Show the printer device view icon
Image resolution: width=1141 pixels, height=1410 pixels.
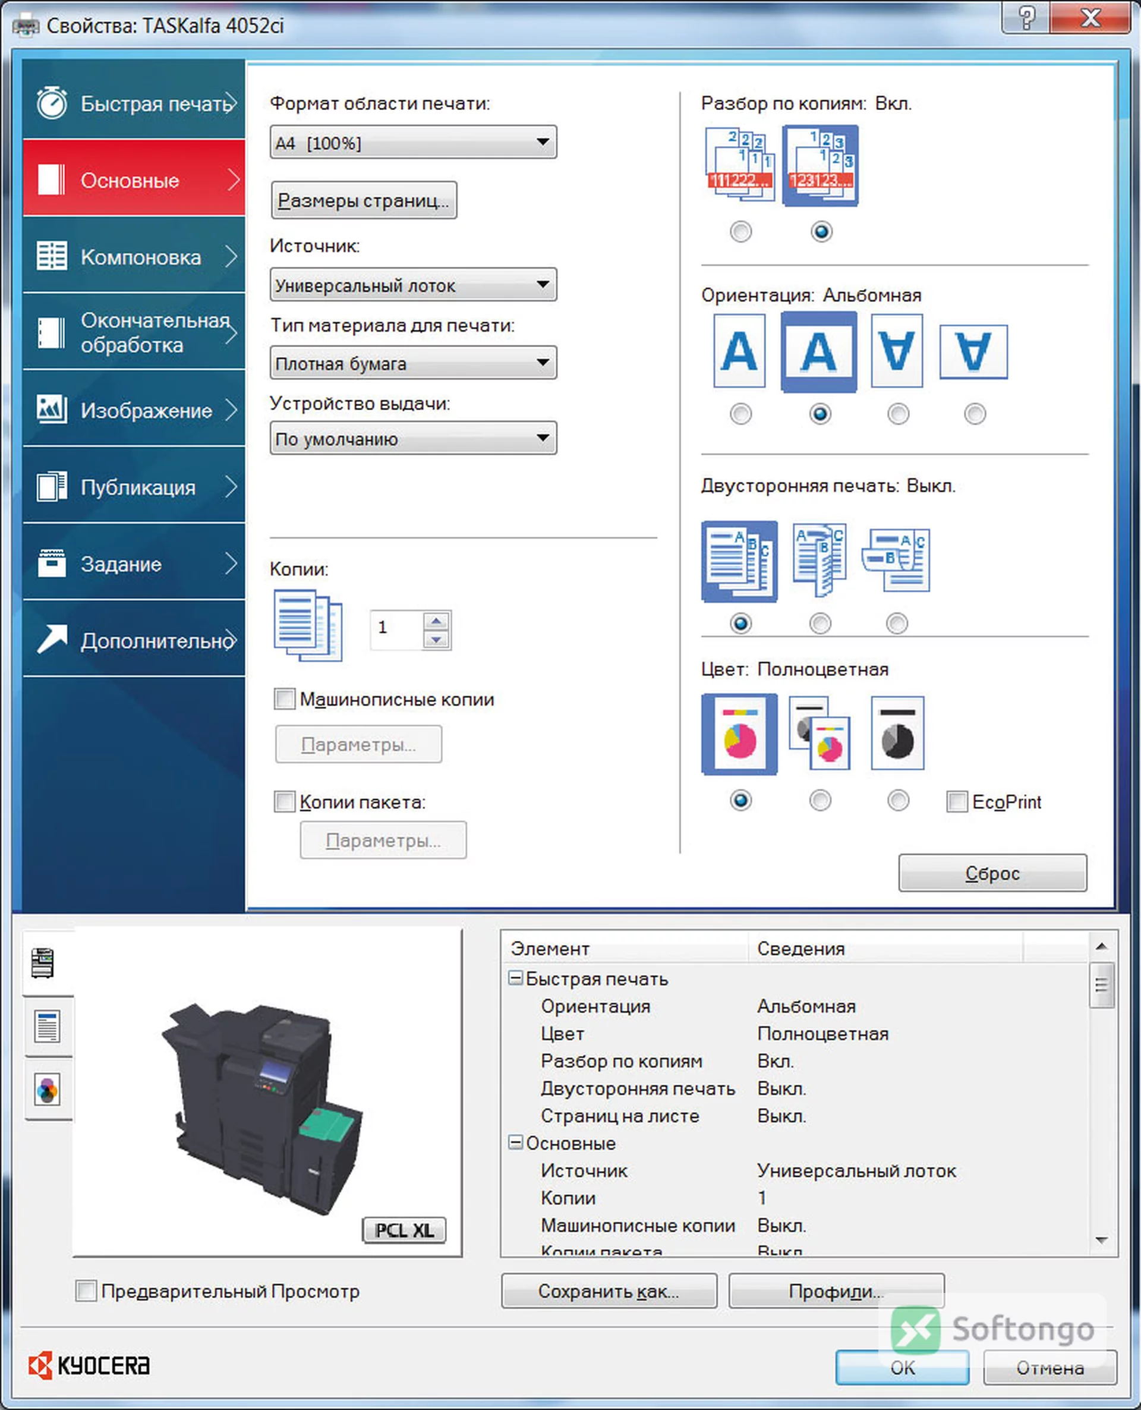coord(43,963)
